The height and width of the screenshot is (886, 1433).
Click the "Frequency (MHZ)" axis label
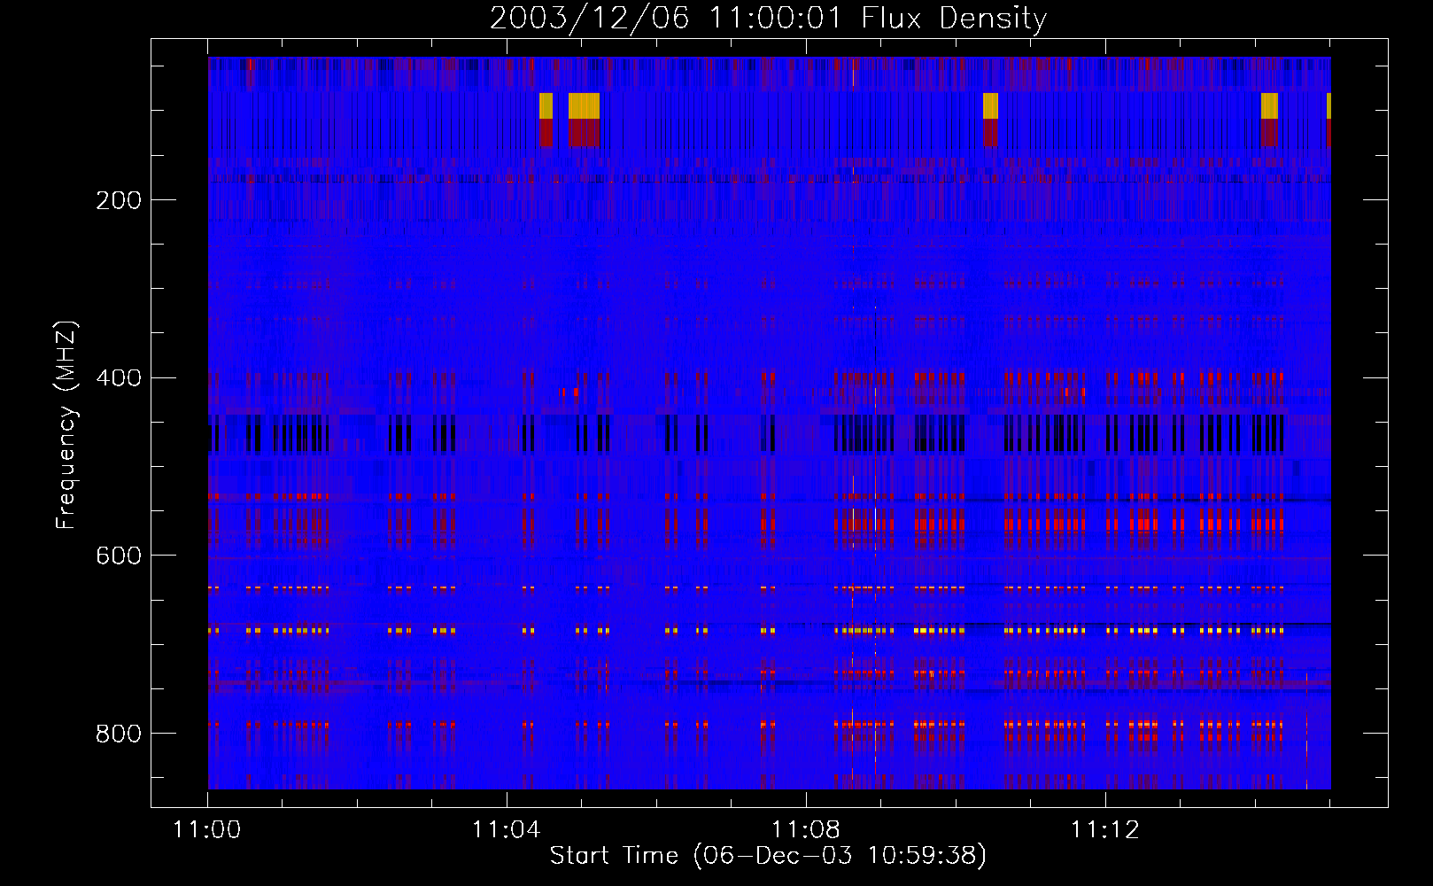pos(66,424)
